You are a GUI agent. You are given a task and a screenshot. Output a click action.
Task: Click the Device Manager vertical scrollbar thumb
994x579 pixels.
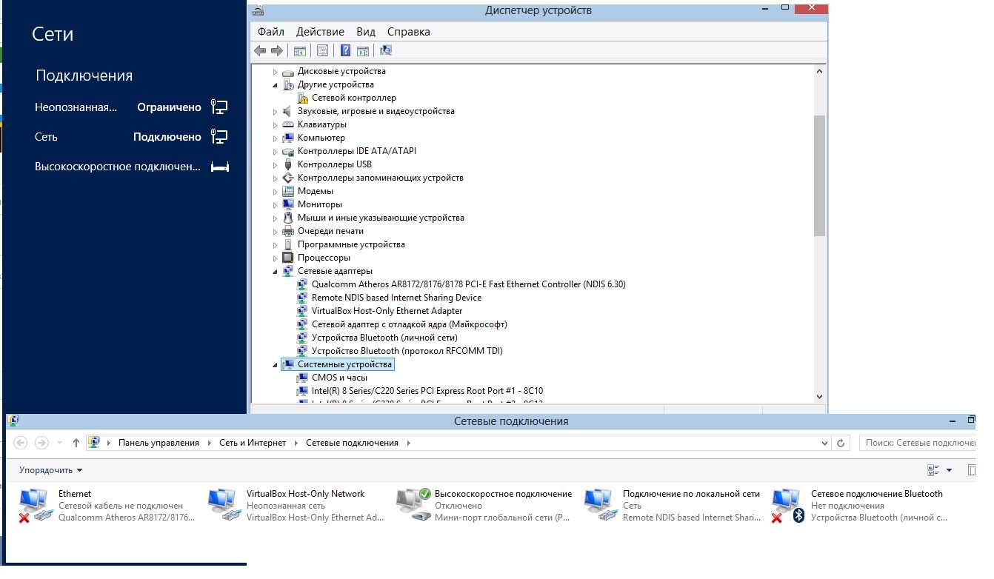[x=819, y=175]
